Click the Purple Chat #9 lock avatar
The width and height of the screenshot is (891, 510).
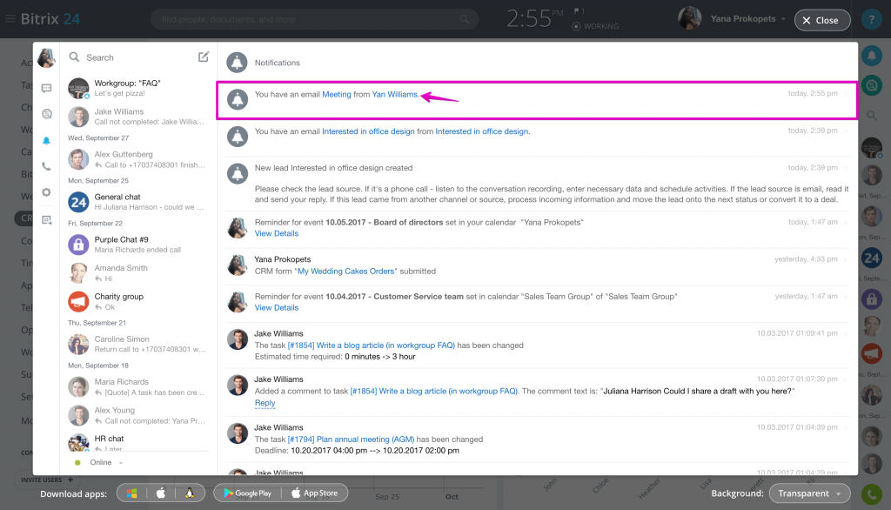click(x=78, y=245)
